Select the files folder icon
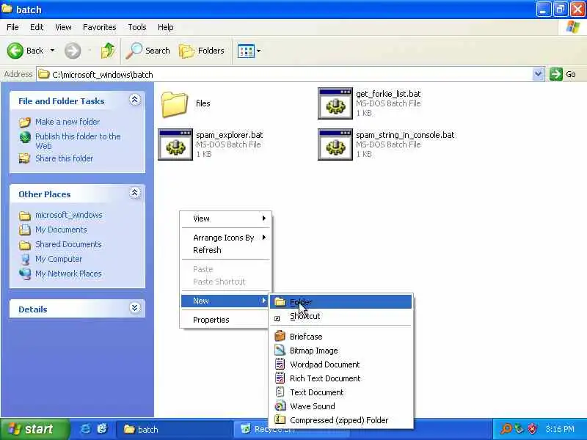587x440 pixels. coord(175,104)
